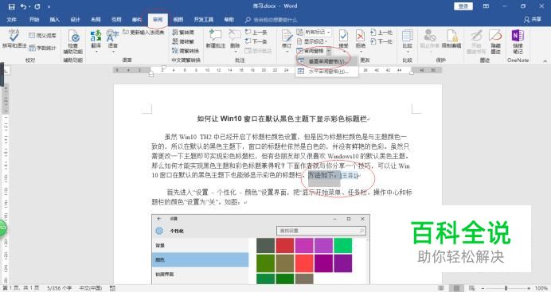Open 简繁转换 conversion dialog

pyautogui.click(x=186, y=51)
